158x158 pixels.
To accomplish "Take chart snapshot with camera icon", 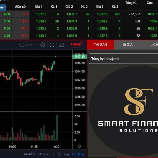I will coord(61,45).
